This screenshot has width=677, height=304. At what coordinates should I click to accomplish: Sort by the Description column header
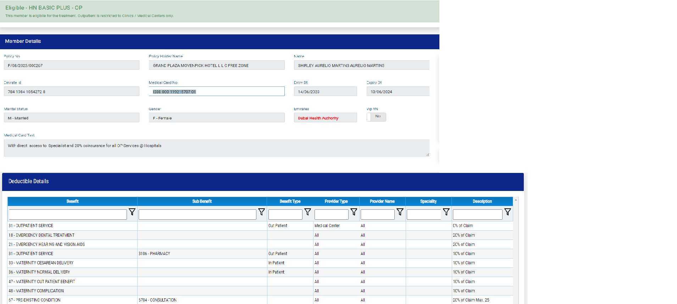pyautogui.click(x=482, y=201)
